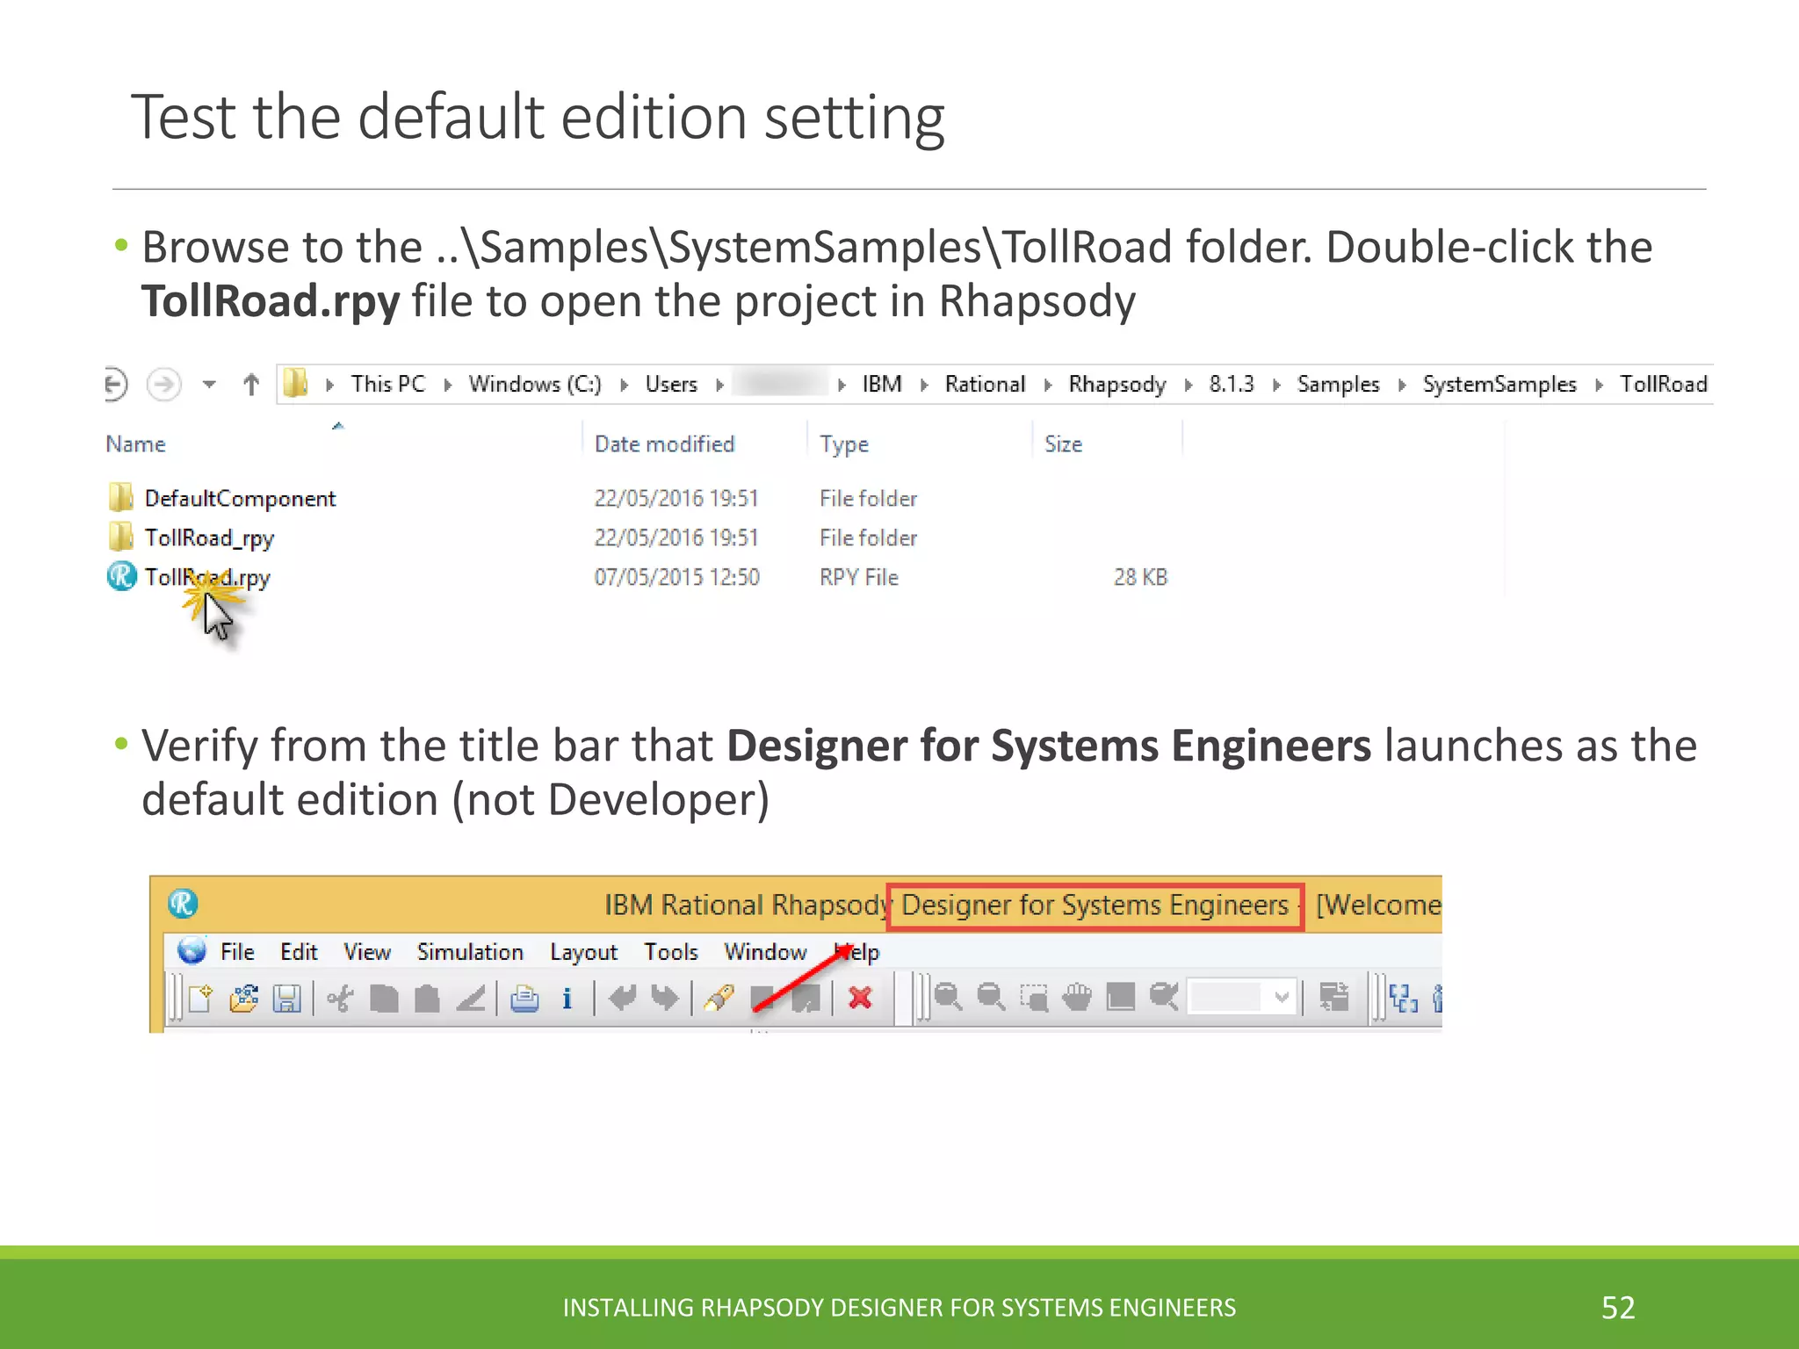Screen dimensions: 1799x1349
Task: Click the Rhapsody icon of TollRoad.rpy
Action: point(121,576)
